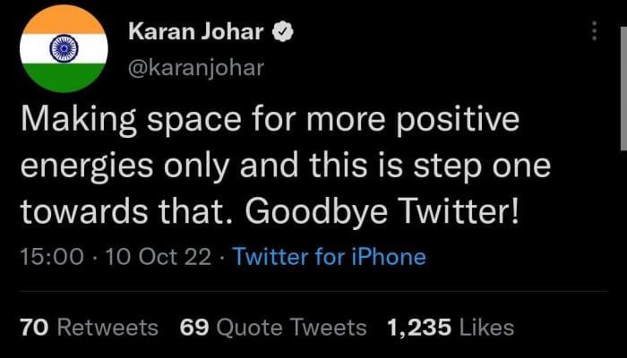Viewport: 627px width, 358px height.
Task: View the 1,235 Likes list
Action: [451, 328]
